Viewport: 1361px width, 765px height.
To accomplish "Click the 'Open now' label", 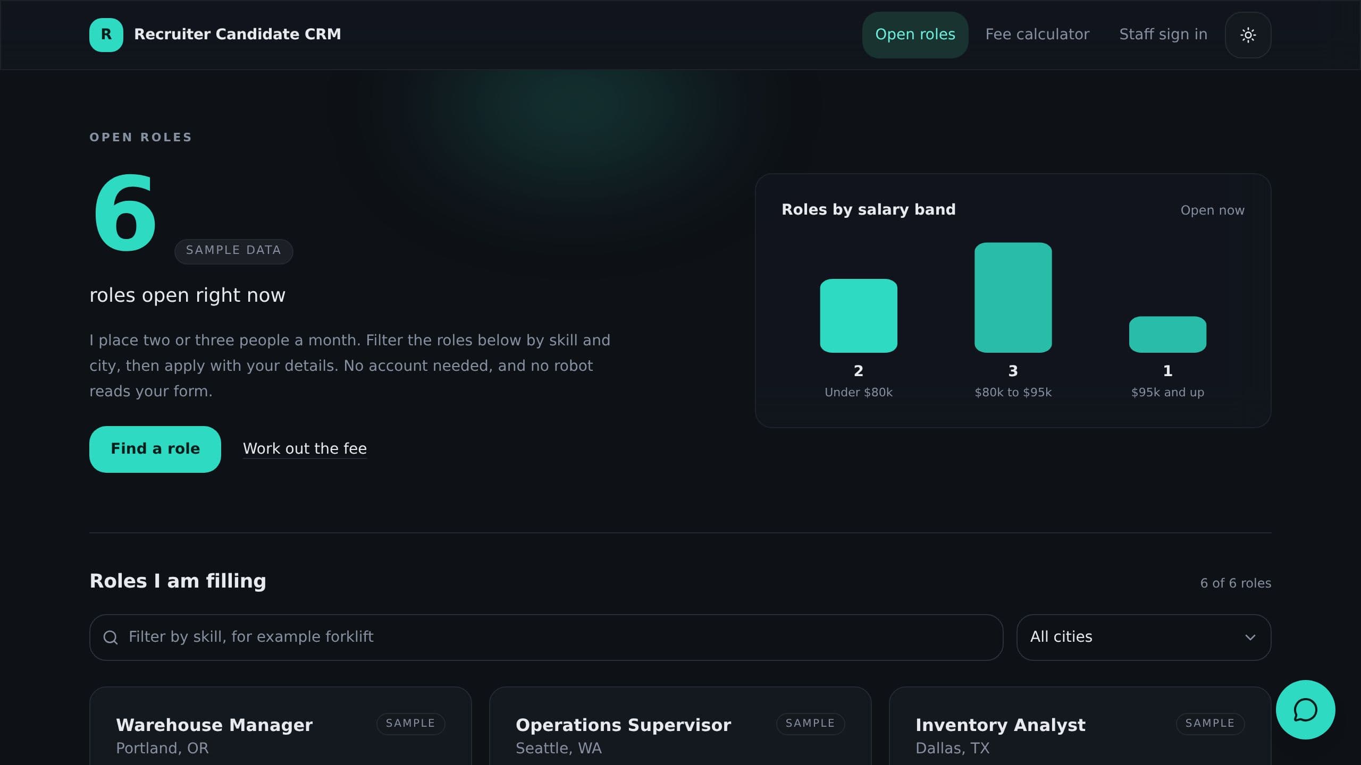I will click(x=1212, y=210).
